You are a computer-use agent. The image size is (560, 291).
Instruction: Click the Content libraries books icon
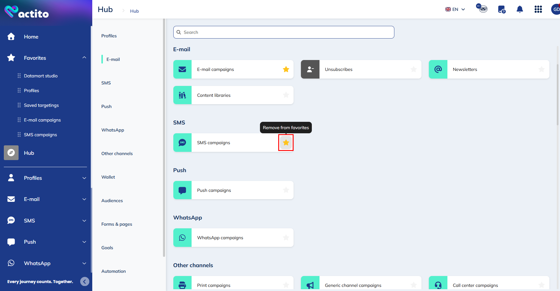click(x=182, y=95)
